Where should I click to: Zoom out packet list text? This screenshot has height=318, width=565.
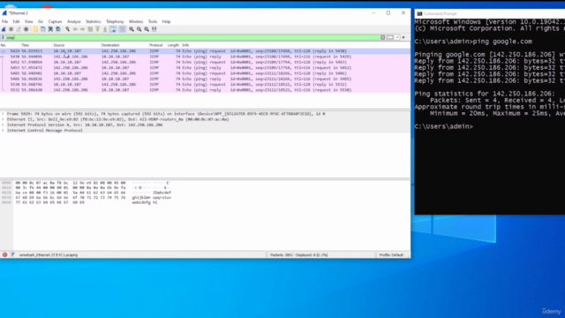tap(139, 29)
